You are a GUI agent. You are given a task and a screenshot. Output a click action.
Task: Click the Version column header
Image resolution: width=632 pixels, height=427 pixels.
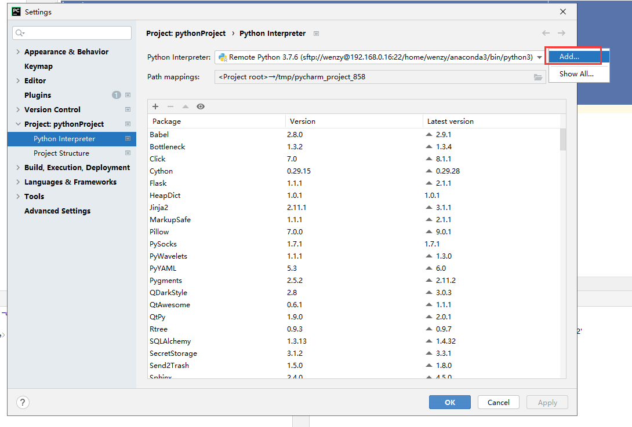354,122
